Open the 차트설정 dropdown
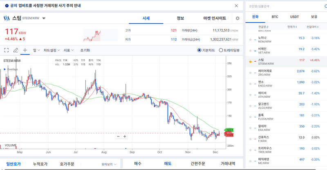 coord(52,50)
